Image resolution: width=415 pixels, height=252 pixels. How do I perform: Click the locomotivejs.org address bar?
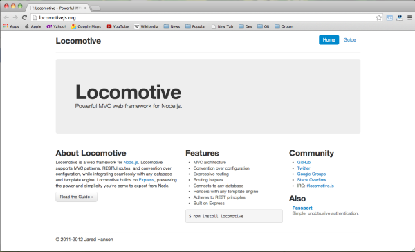pos(206,17)
